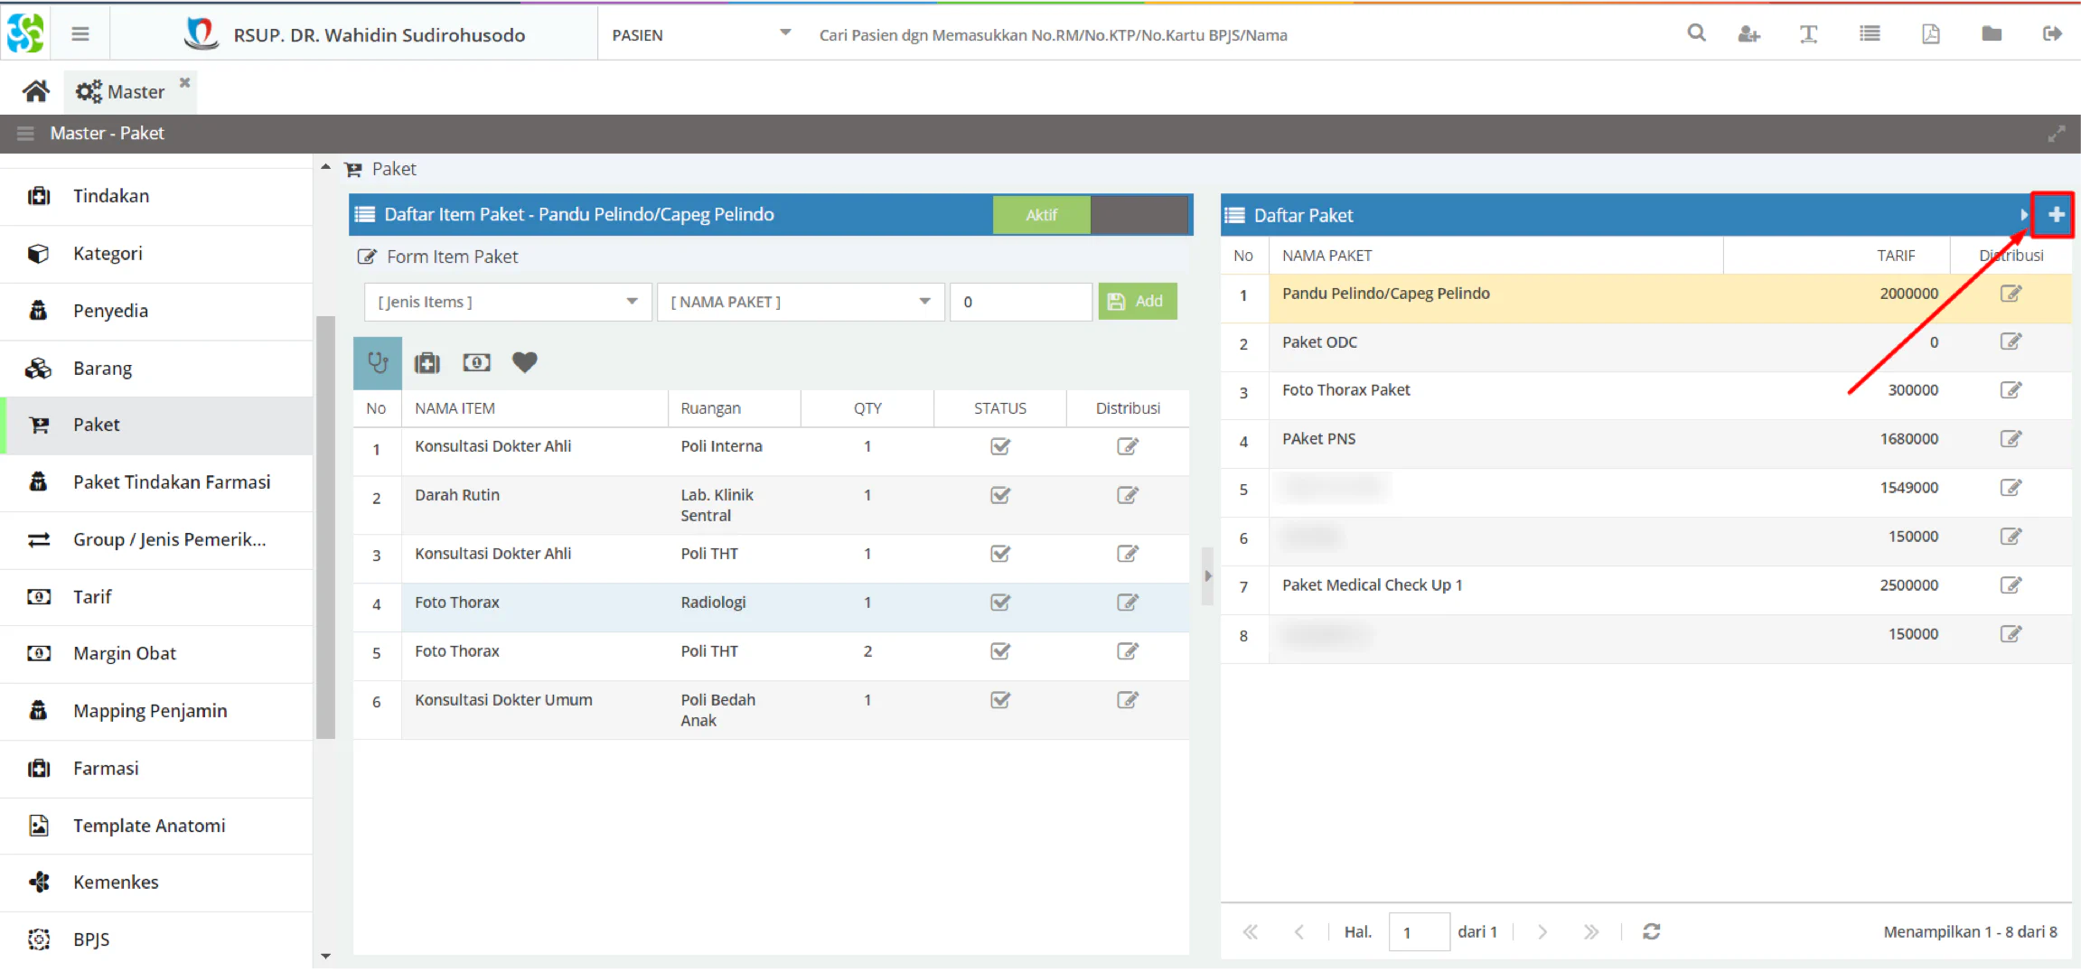
Task: Edit distribusi for Foto Thorax Paket
Action: 2011,390
